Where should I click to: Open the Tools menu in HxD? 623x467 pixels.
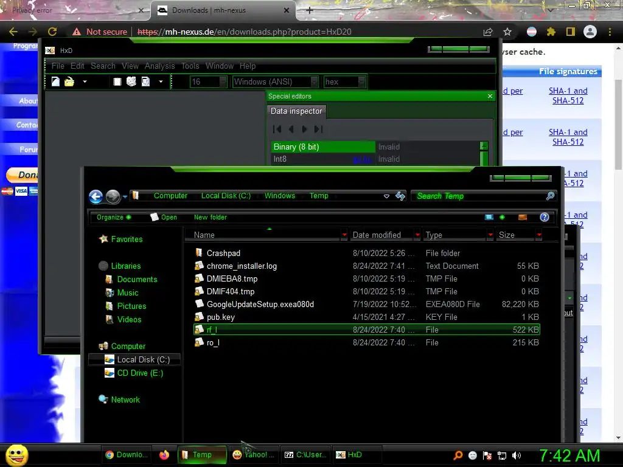point(190,66)
